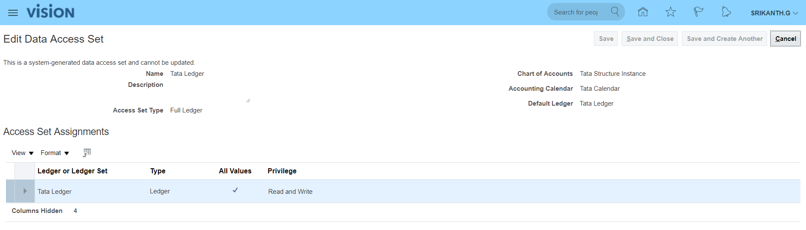Open Favorites star icon
This screenshot has width=806, height=230.
(x=670, y=12)
